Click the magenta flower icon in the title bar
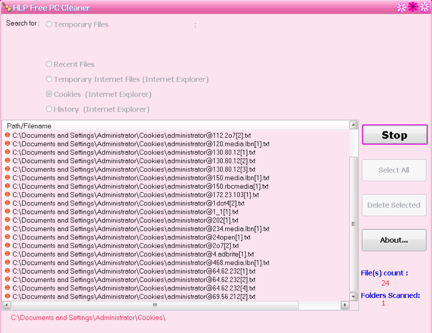The image size is (432, 333). point(413,7)
